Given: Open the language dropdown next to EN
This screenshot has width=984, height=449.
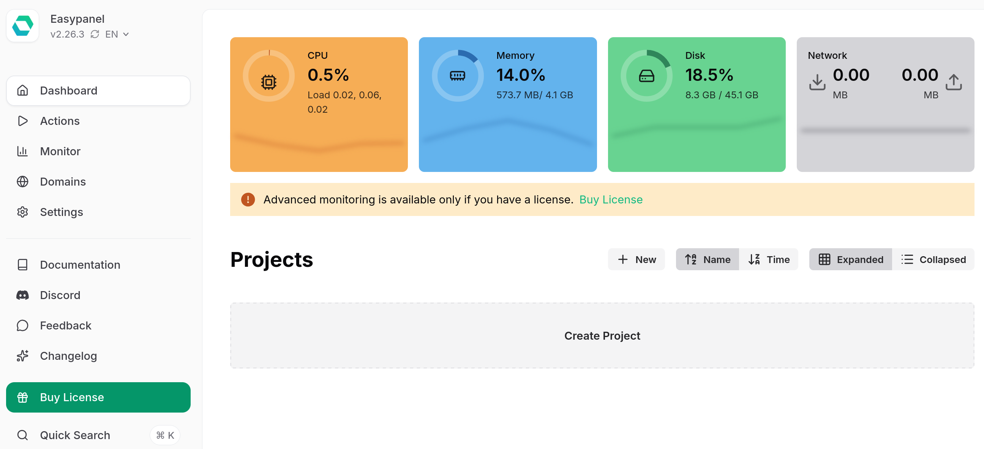Looking at the screenshot, I should point(126,34).
